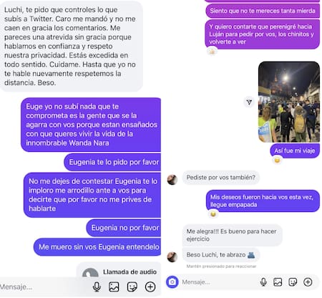322x298 pixels.
Task: Open the night street crowd photo
Action: tap(289, 102)
